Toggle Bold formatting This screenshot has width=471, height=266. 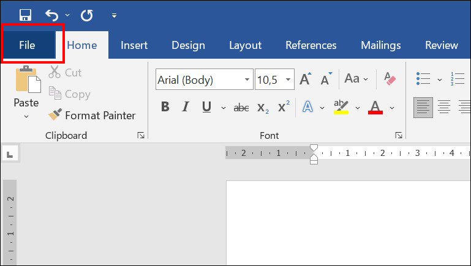pyautogui.click(x=165, y=108)
